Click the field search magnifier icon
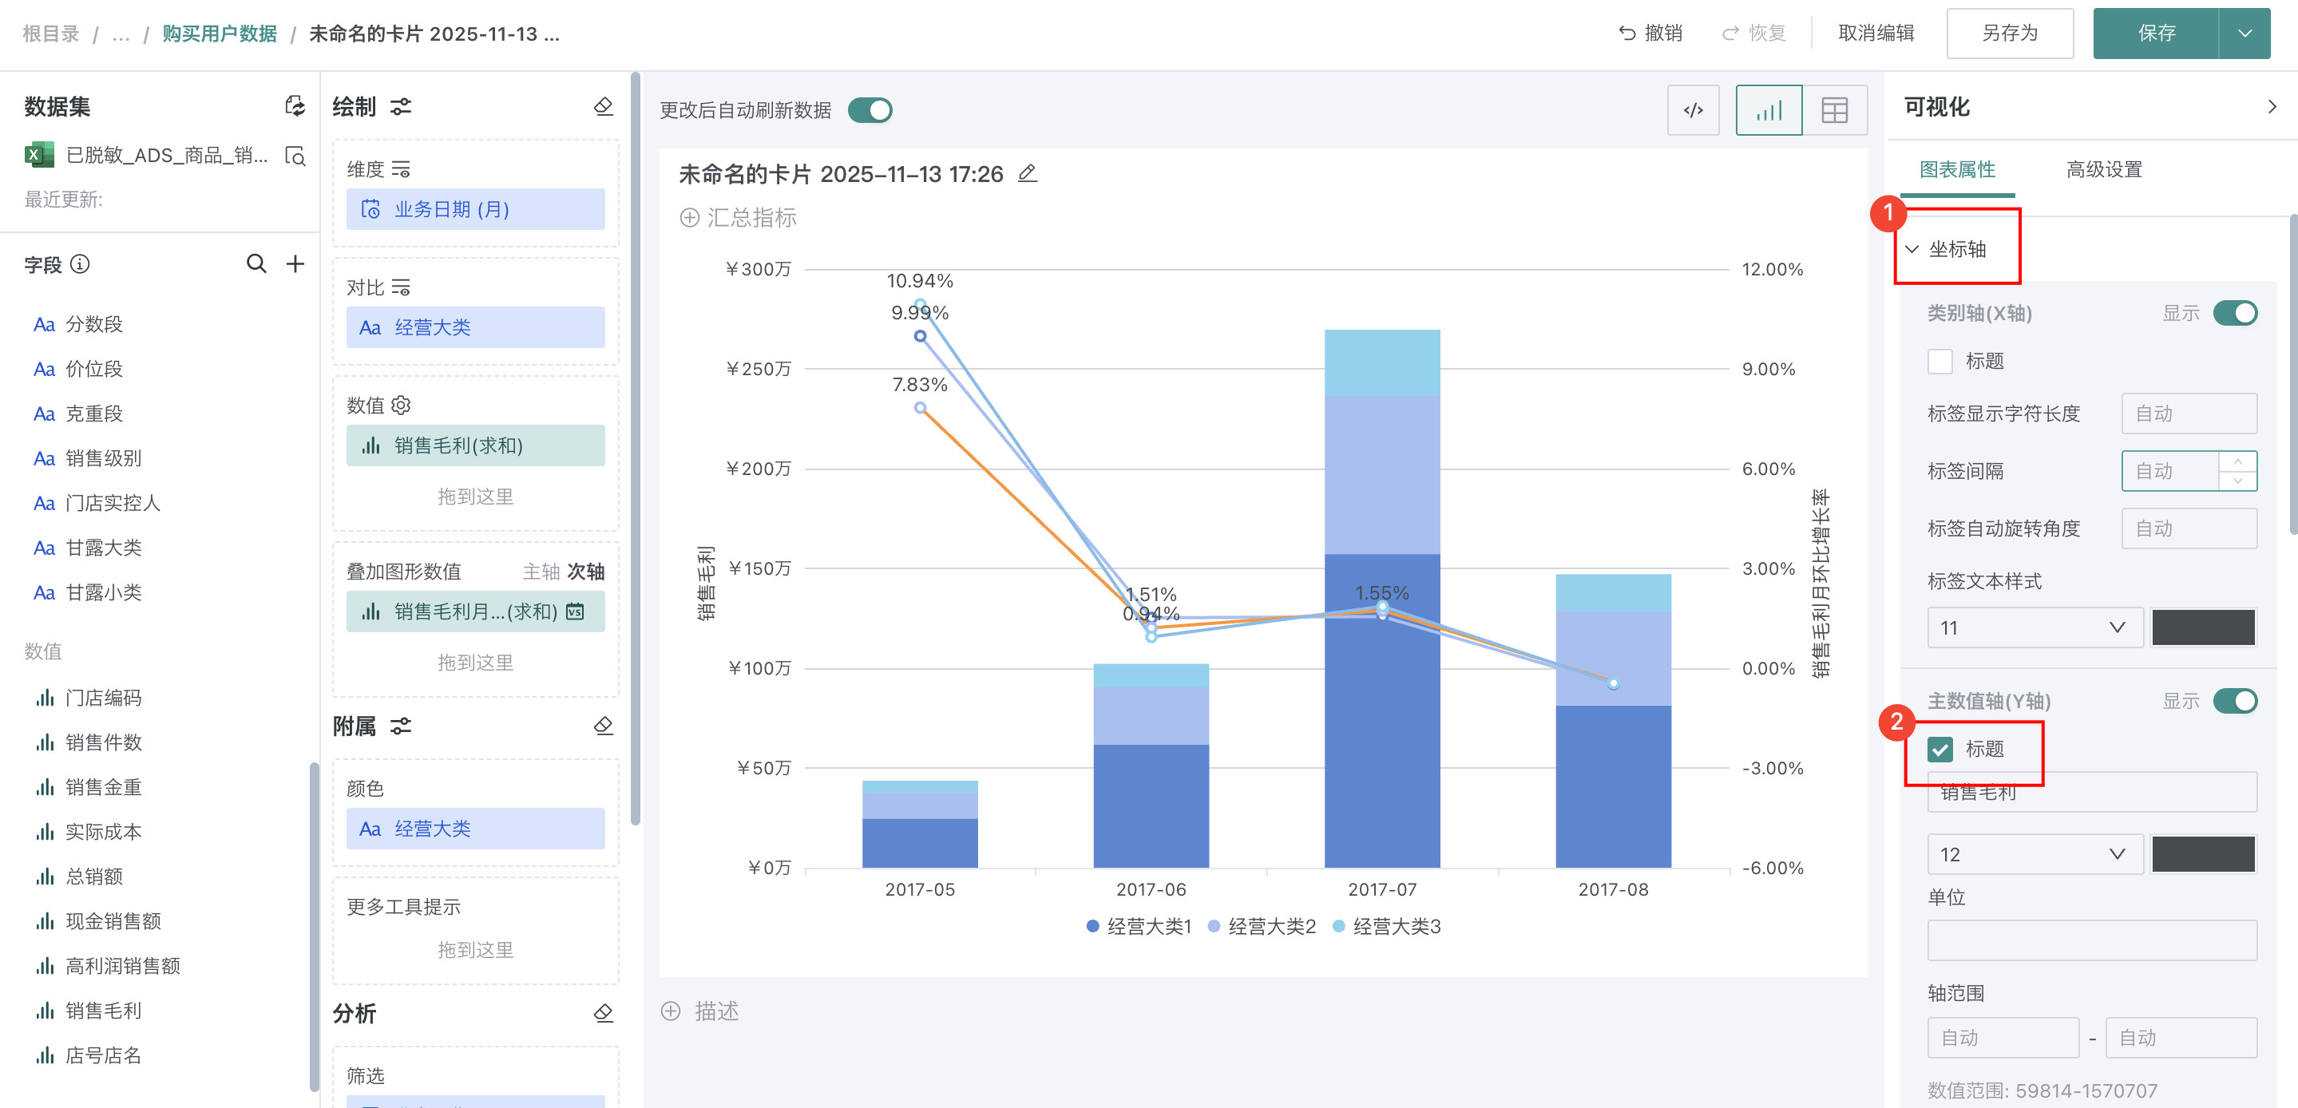This screenshot has height=1108, width=2298. click(x=256, y=263)
